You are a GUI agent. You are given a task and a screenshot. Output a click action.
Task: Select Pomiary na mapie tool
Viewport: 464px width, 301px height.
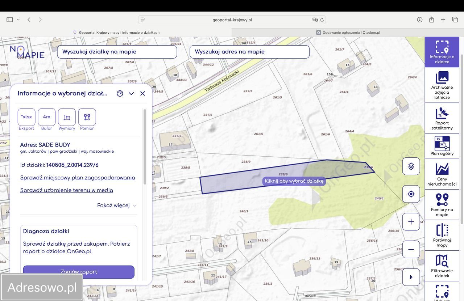coord(442,205)
